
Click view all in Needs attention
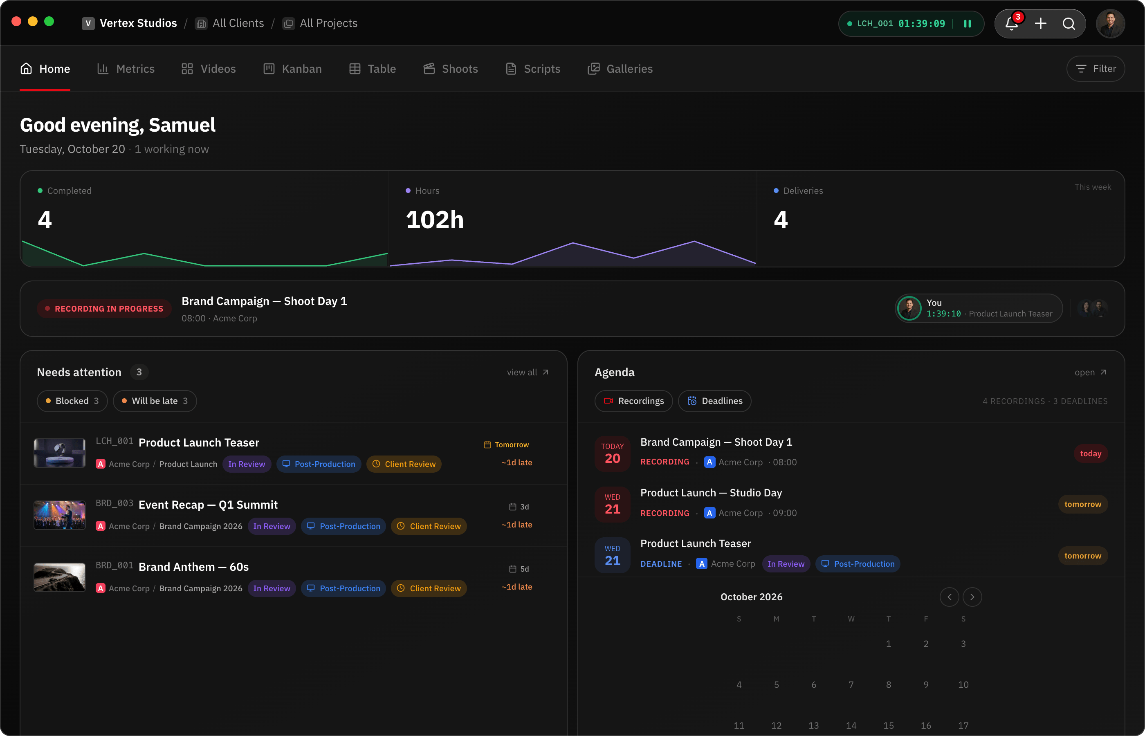pos(528,372)
